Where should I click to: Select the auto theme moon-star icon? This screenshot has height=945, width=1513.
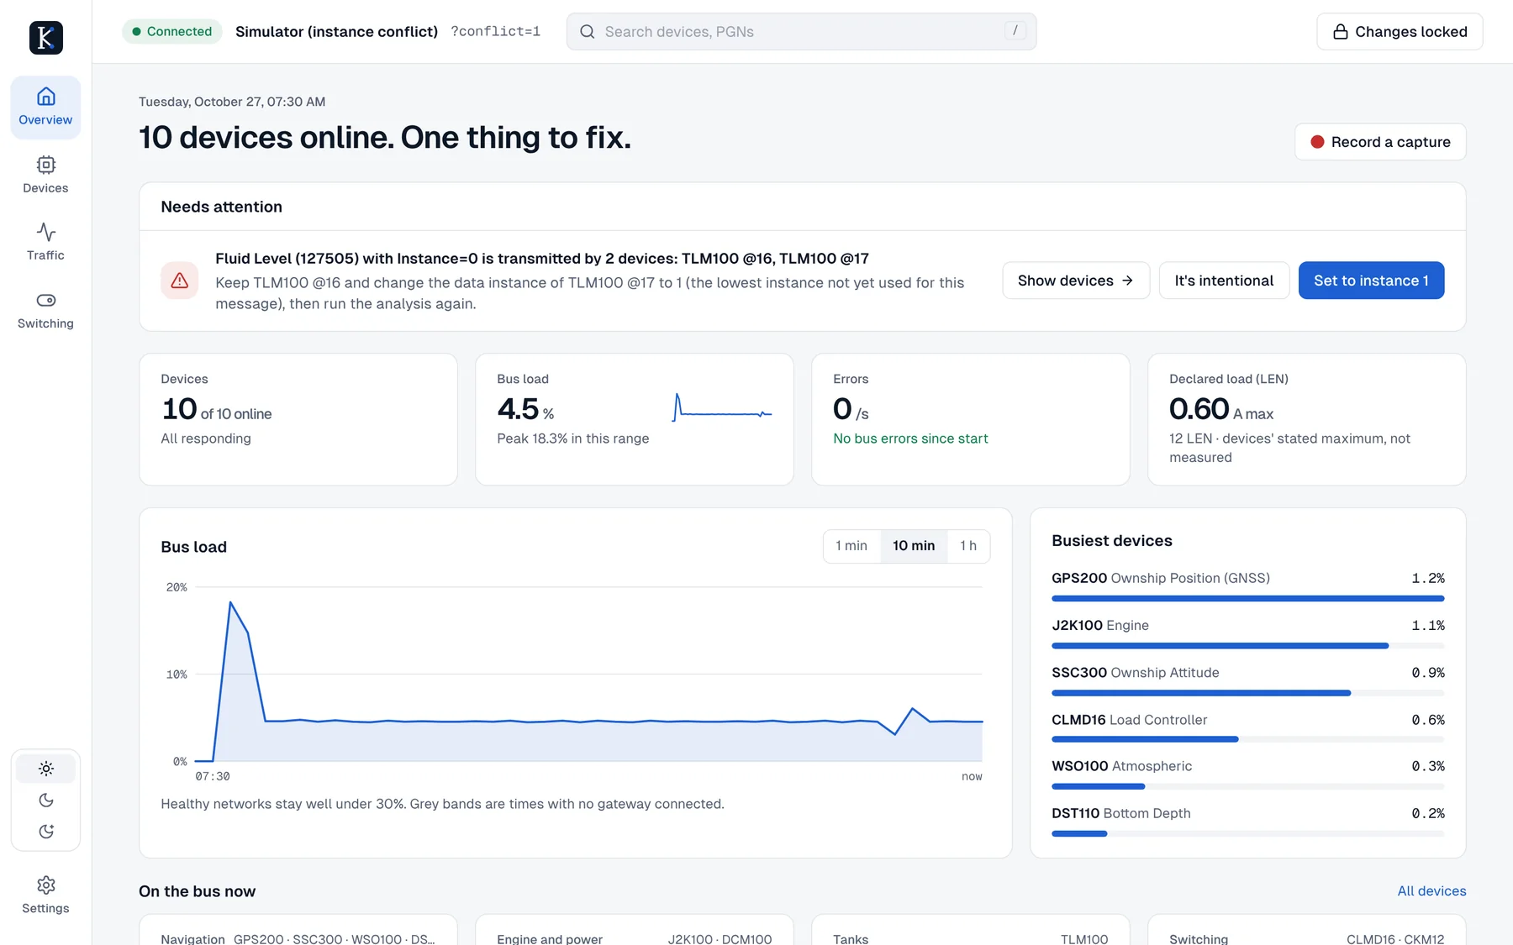pos(46,832)
